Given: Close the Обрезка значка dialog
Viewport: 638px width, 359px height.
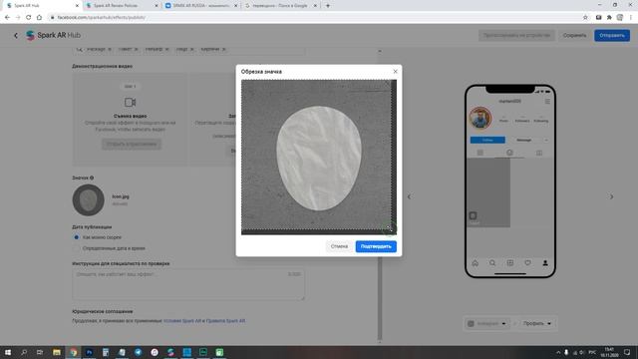Looking at the screenshot, I should coord(395,71).
